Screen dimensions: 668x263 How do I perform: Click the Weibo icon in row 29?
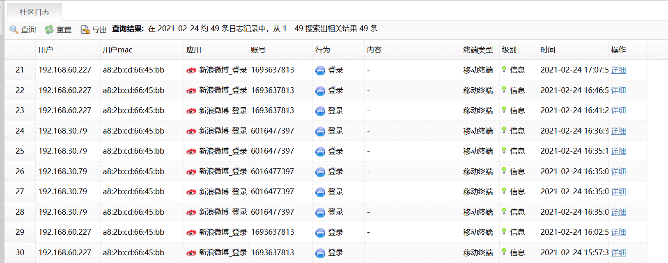click(x=191, y=233)
